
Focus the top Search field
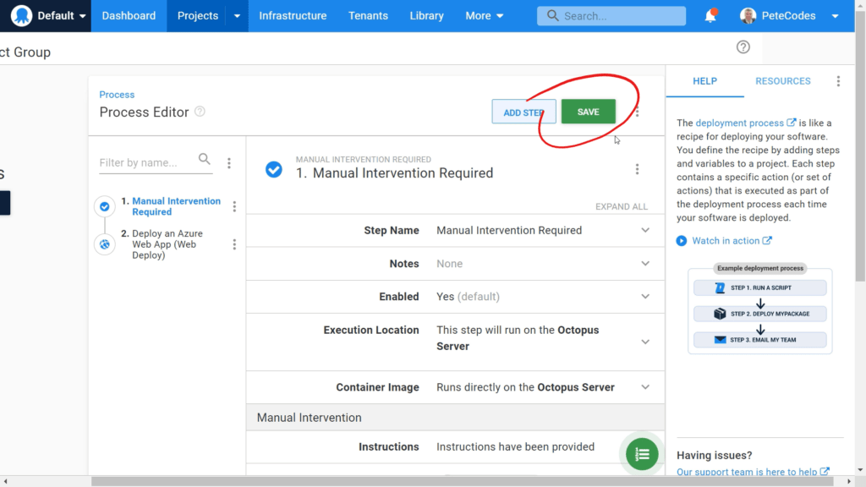611,15
